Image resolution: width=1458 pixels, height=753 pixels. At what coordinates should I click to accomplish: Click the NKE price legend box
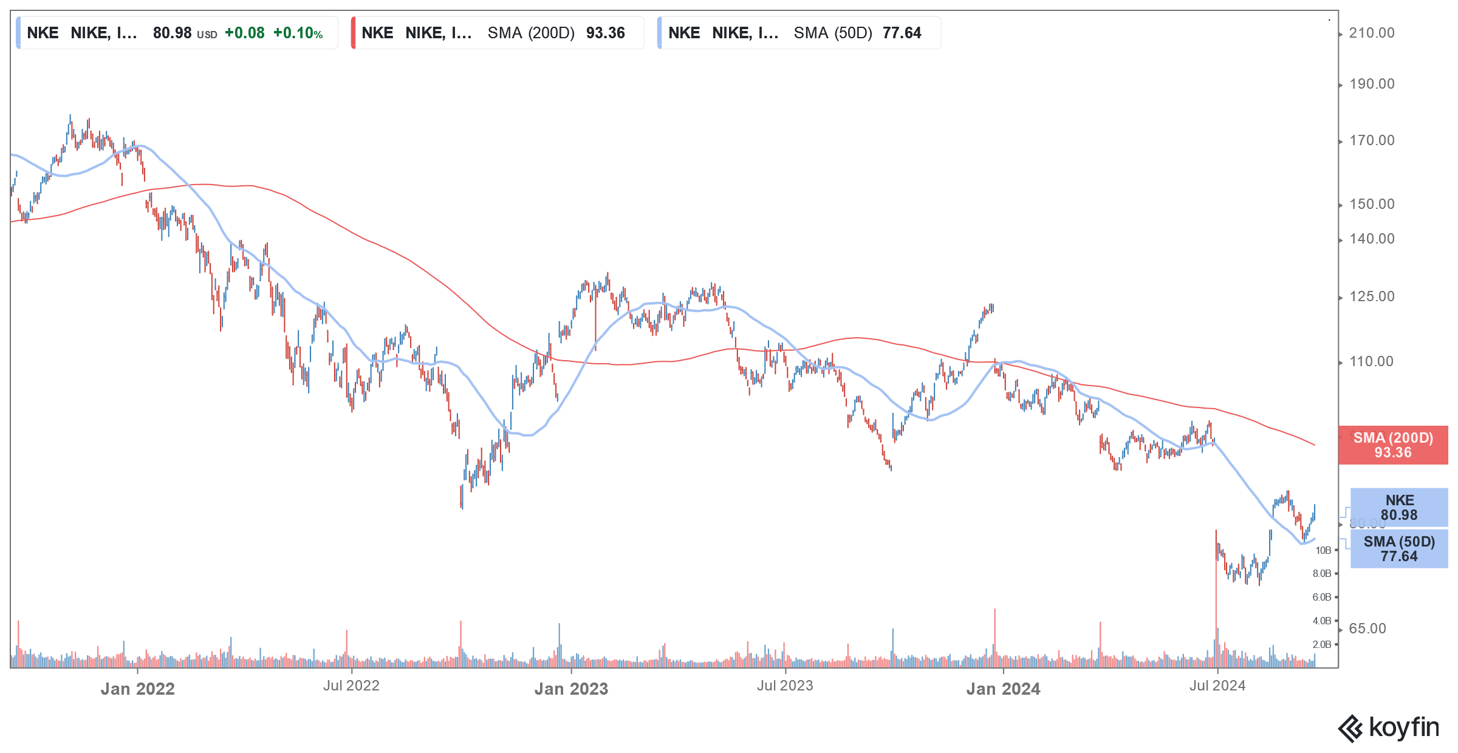(x=177, y=33)
